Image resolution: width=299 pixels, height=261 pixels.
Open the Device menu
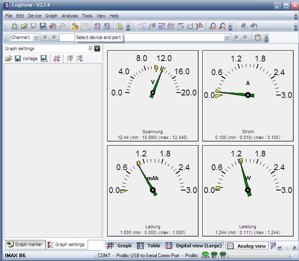(34, 16)
